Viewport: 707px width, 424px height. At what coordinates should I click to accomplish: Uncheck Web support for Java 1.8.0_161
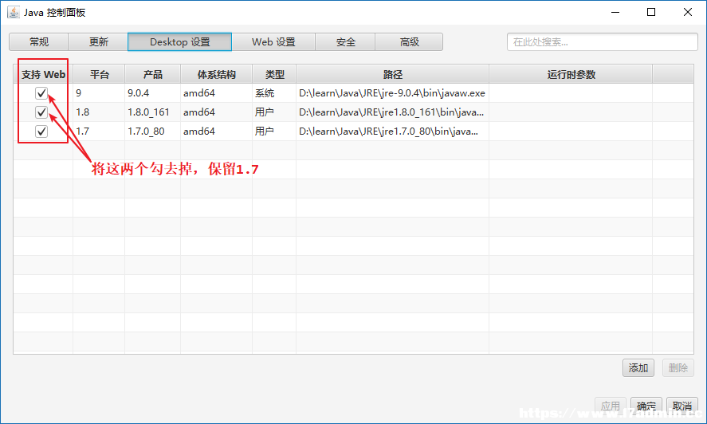(x=41, y=112)
